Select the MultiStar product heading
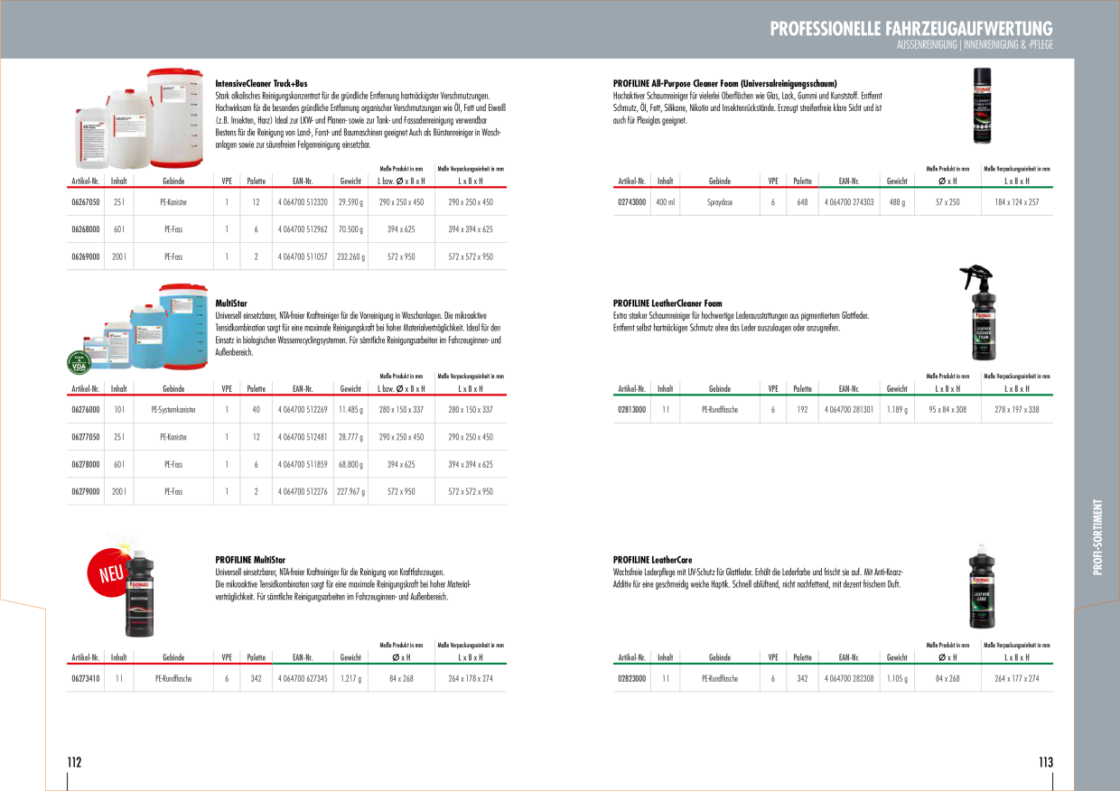 click(231, 304)
